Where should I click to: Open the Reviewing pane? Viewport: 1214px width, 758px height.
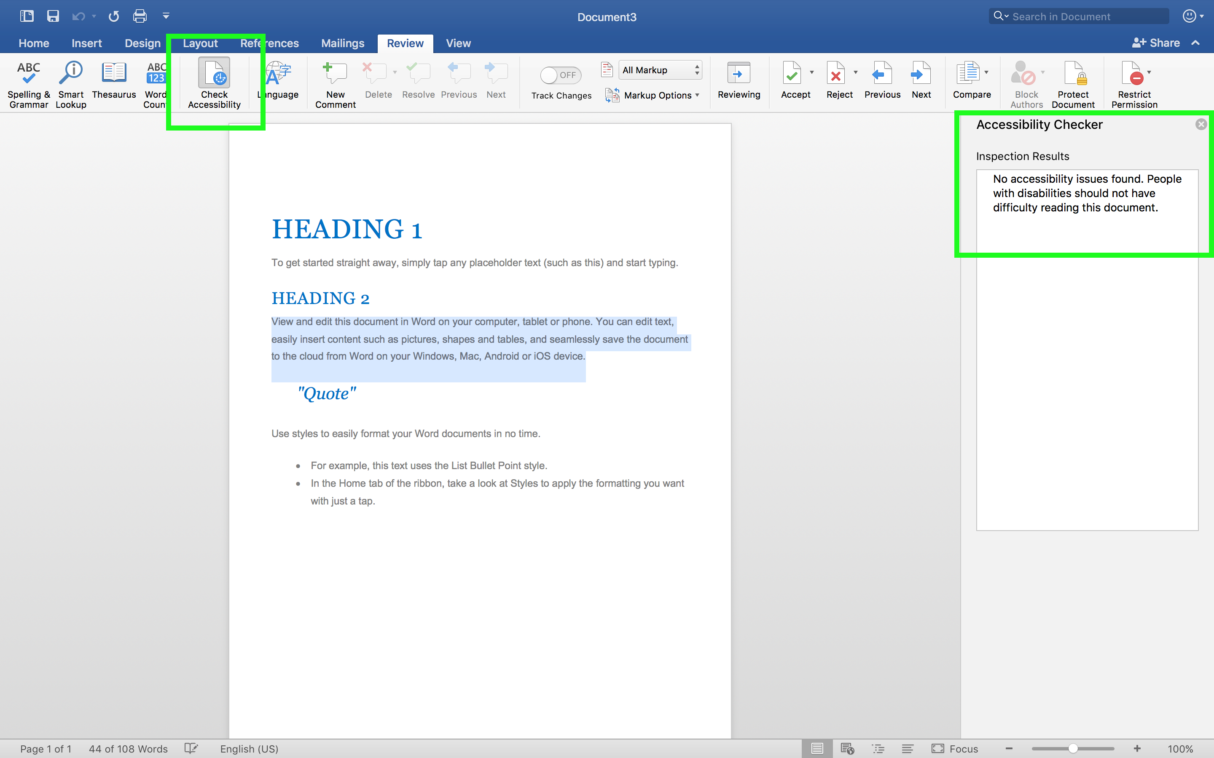tap(739, 80)
